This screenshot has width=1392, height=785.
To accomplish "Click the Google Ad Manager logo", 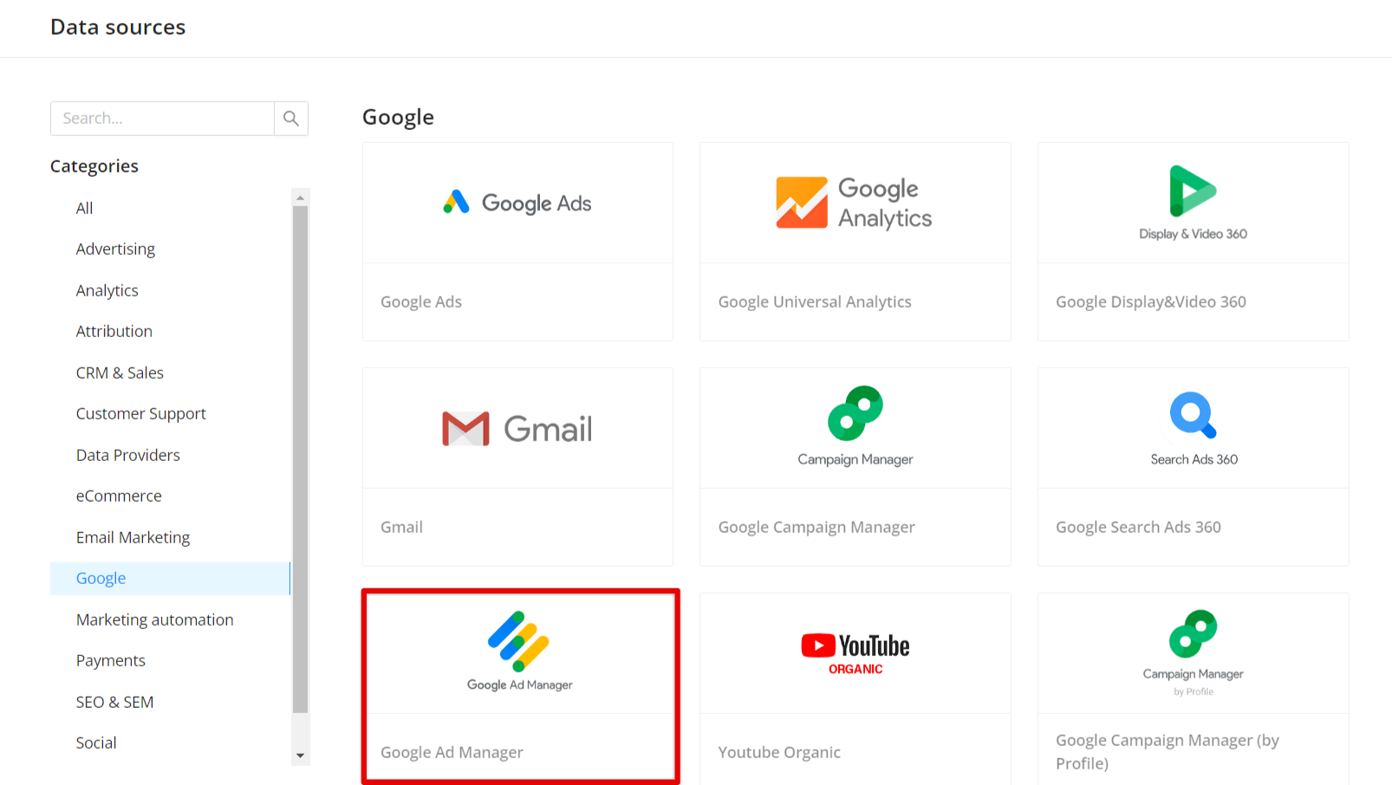I will click(519, 651).
